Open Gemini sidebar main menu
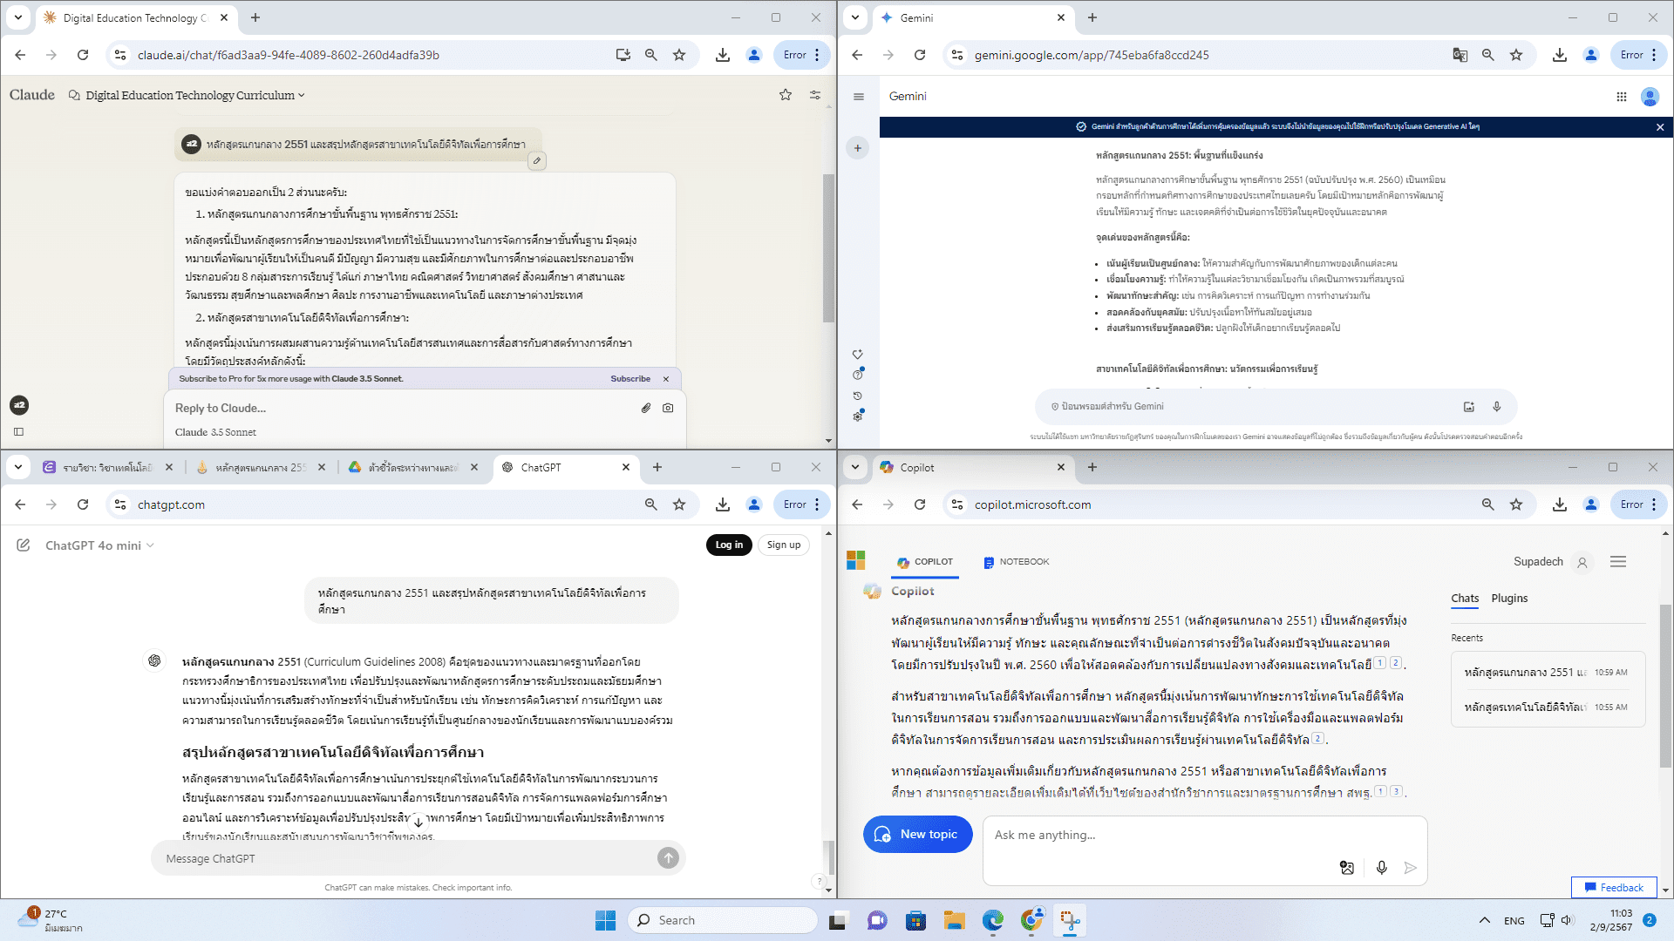Image resolution: width=1674 pixels, height=941 pixels. tap(859, 97)
